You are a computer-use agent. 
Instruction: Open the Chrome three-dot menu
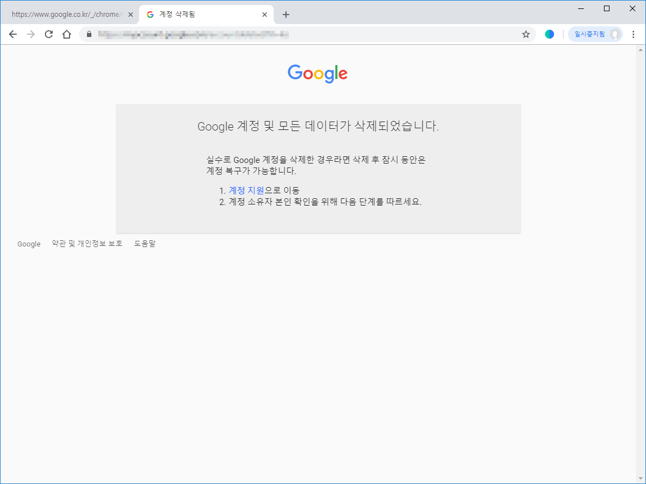pos(633,34)
